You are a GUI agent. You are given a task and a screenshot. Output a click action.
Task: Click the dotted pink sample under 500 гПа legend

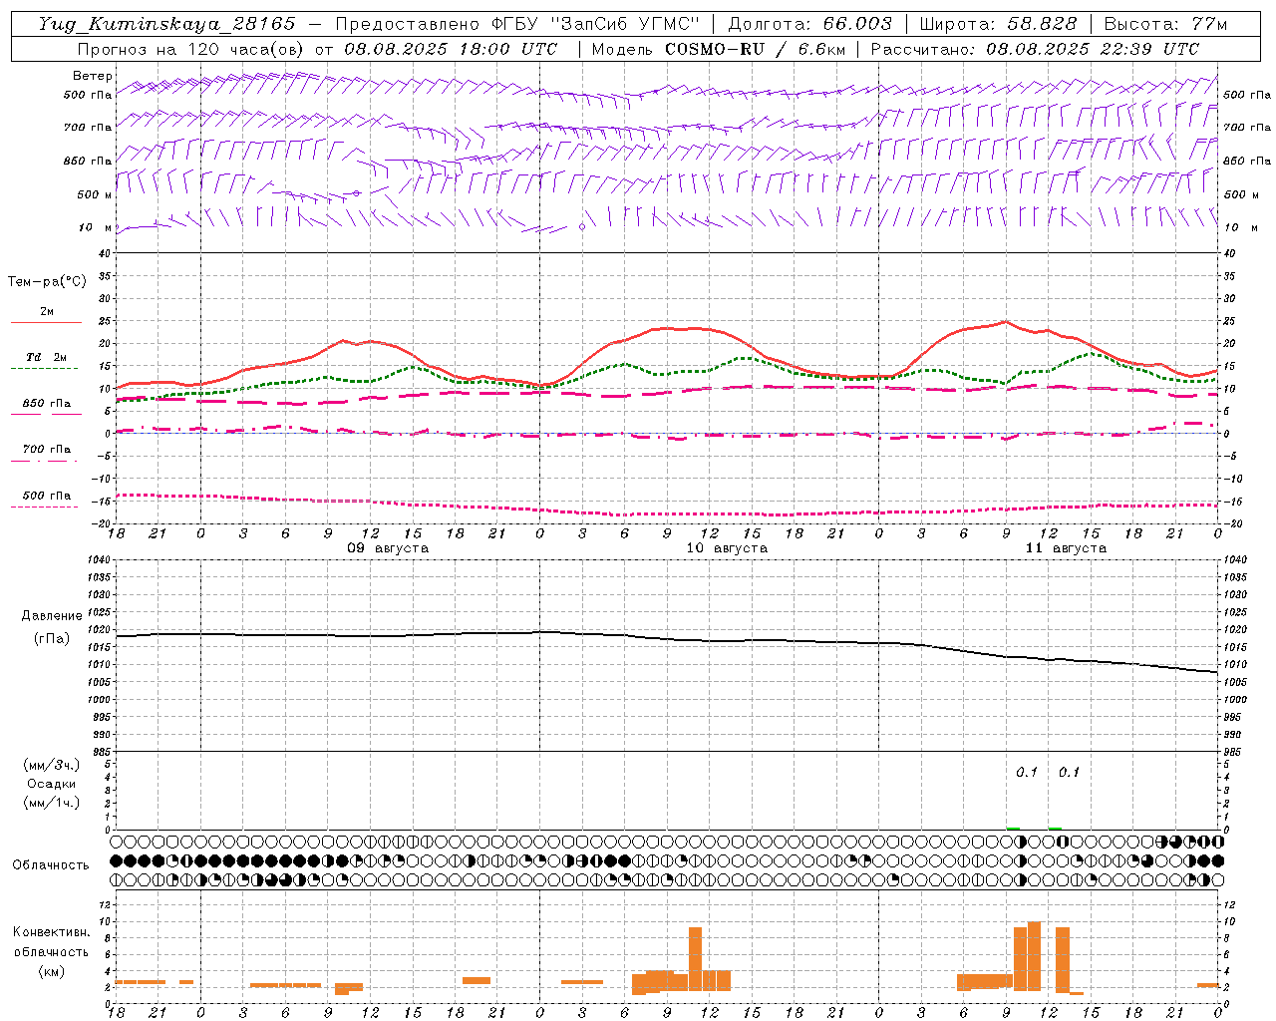[45, 507]
